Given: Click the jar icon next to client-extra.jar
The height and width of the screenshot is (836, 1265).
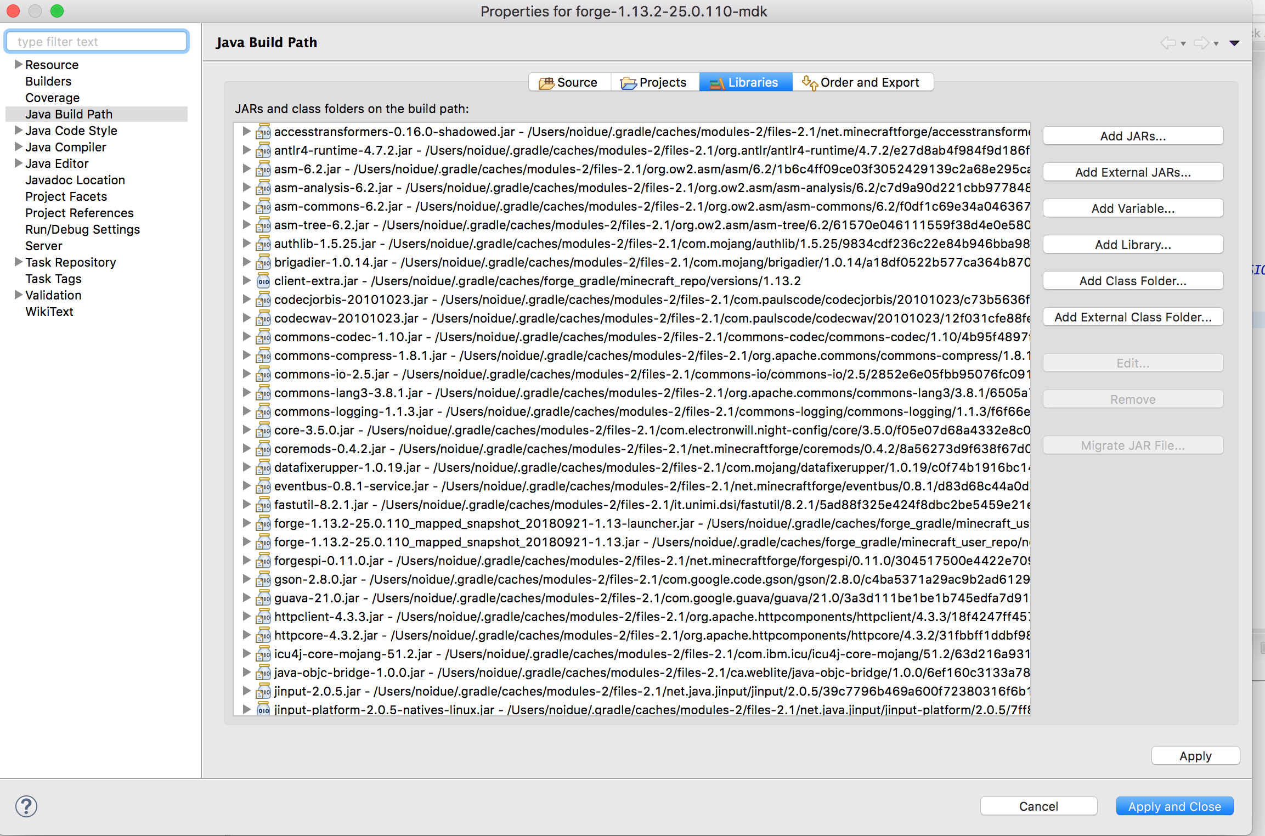Looking at the screenshot, I should (263, 281).
